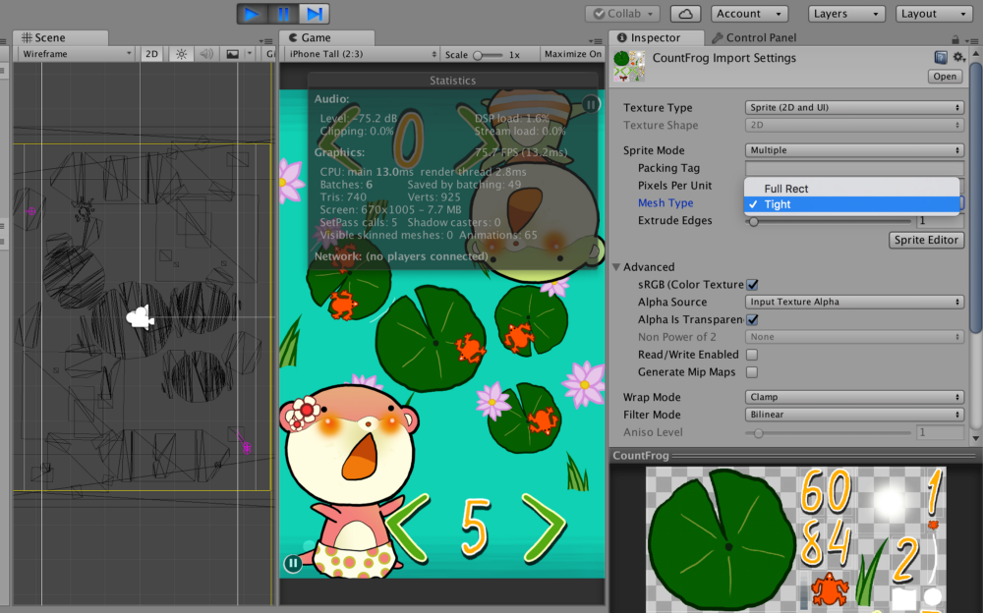Check Generate Mip Maps

click(x=752, y=372)
